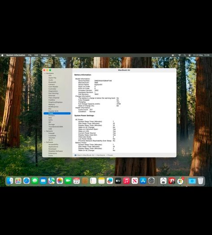The width and height of the screenshot is (212, 235).
Task: Open the Window menu
Action: 44,55
